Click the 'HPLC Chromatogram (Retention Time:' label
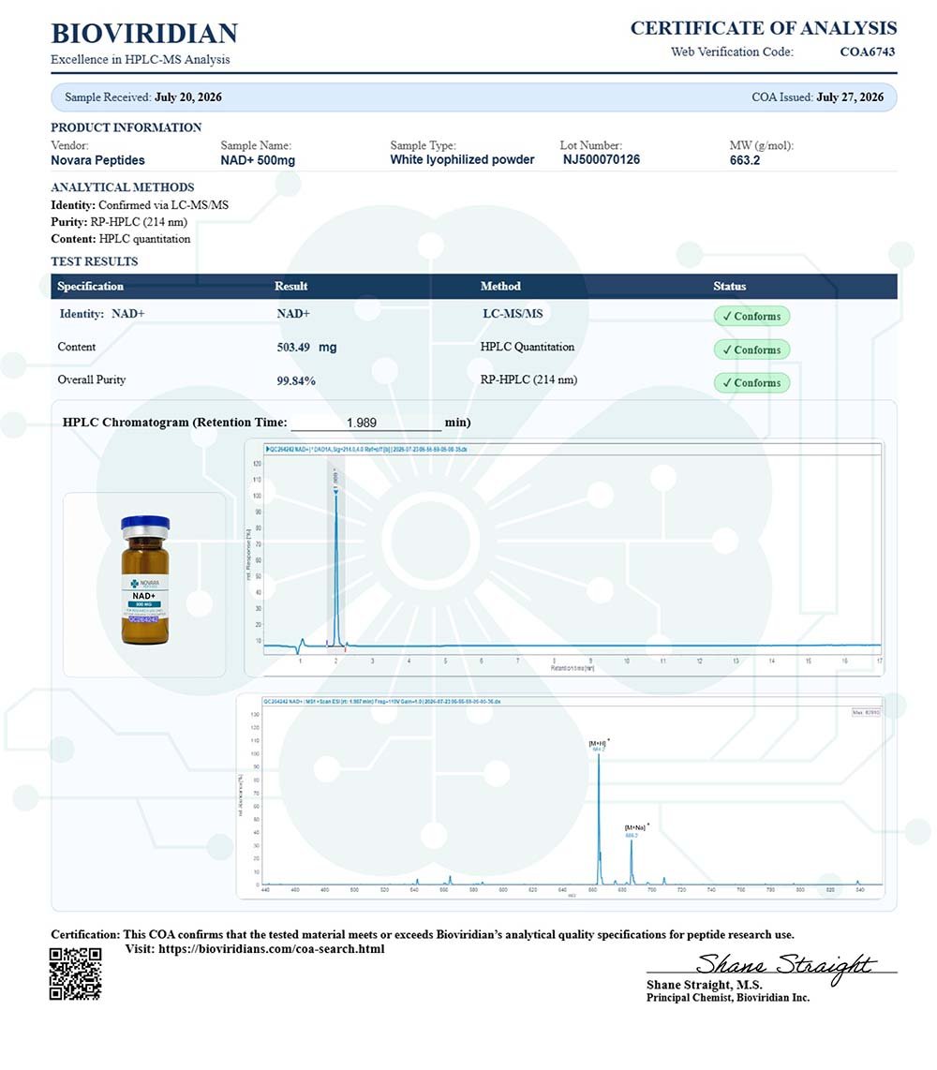 coord(174,423)
